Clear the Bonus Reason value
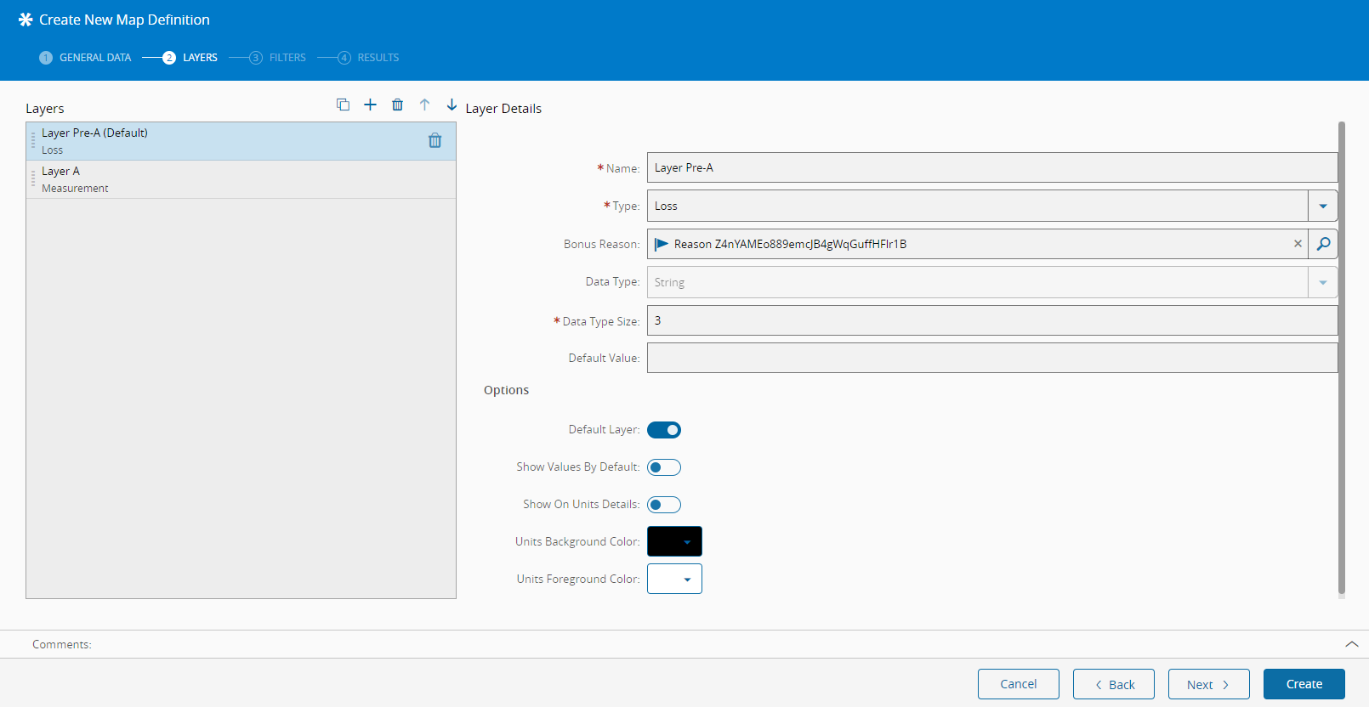 (x=1298, y=244)
